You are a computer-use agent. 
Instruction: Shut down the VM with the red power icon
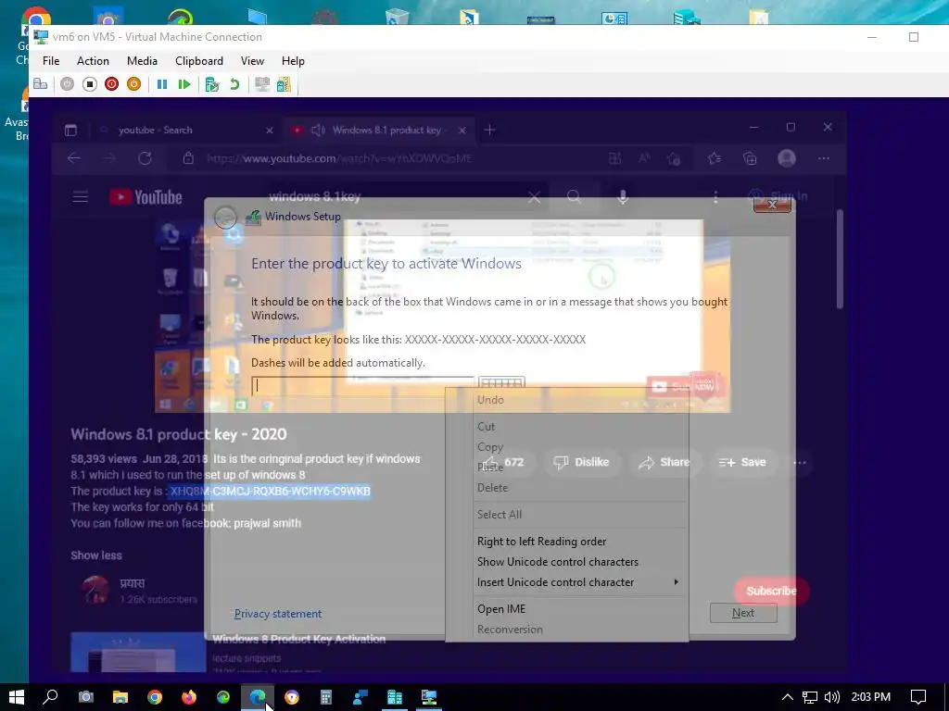[111, 84]
